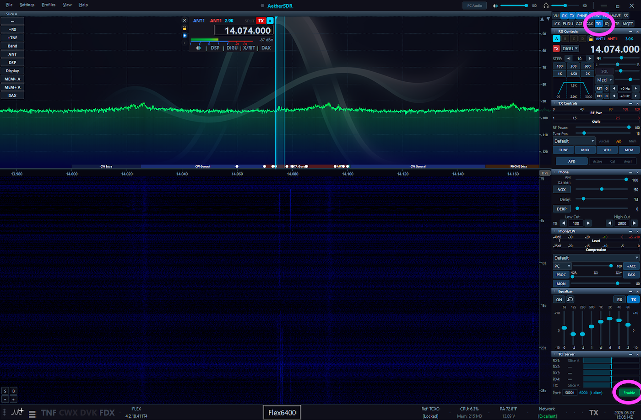Adjust the Tune Pwr slider
The height and width of the screenshot is (420, 641).
point(603,133)
